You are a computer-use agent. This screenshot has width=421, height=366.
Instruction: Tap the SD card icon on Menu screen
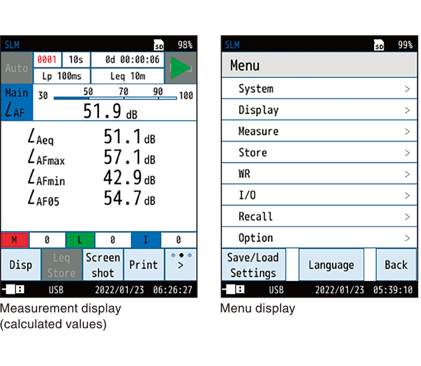[x=380, y=45]
